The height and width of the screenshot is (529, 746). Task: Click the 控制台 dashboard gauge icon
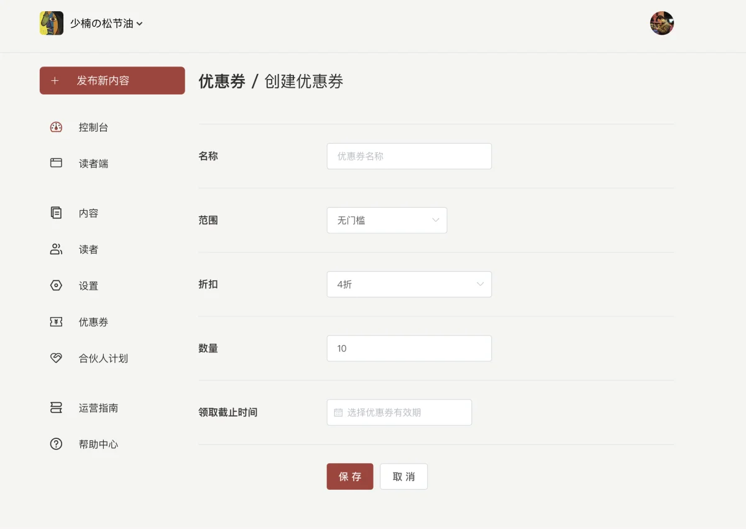(x=56, y=127)
